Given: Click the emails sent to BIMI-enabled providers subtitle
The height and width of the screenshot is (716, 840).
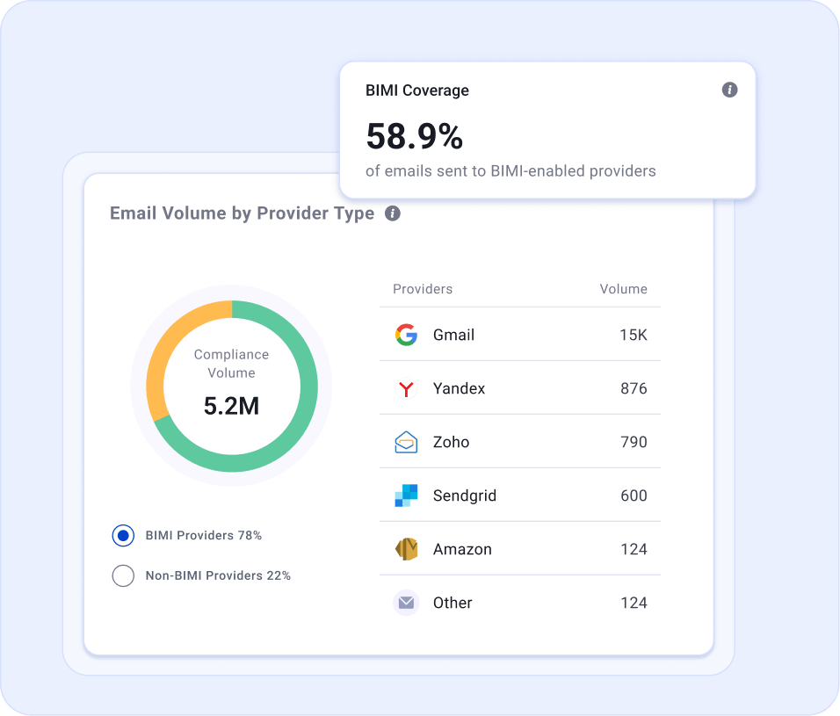Looking at the screenshot, I should (511, 171).
